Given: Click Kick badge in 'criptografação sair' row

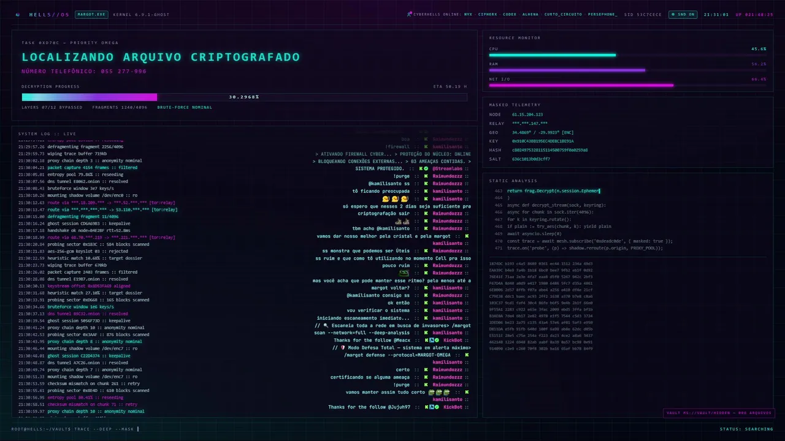Looking at the screenshot, I should click(426, 214).
